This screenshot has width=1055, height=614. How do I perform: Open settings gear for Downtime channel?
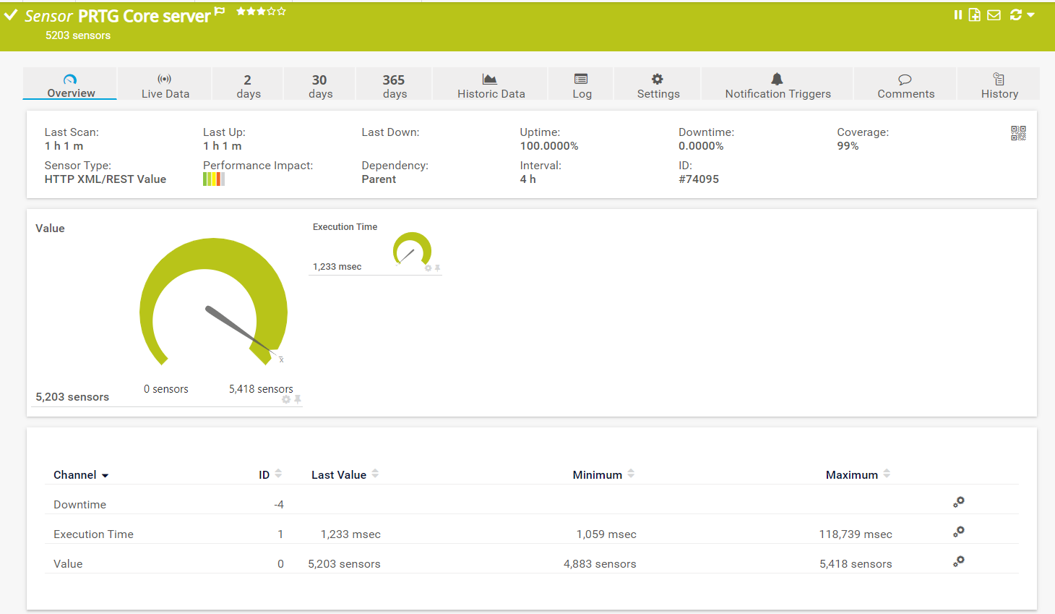(959, 502)
